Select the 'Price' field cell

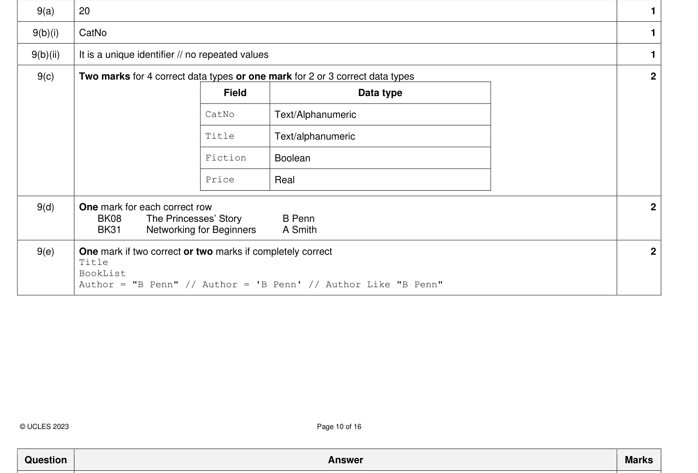coord(235,180)
